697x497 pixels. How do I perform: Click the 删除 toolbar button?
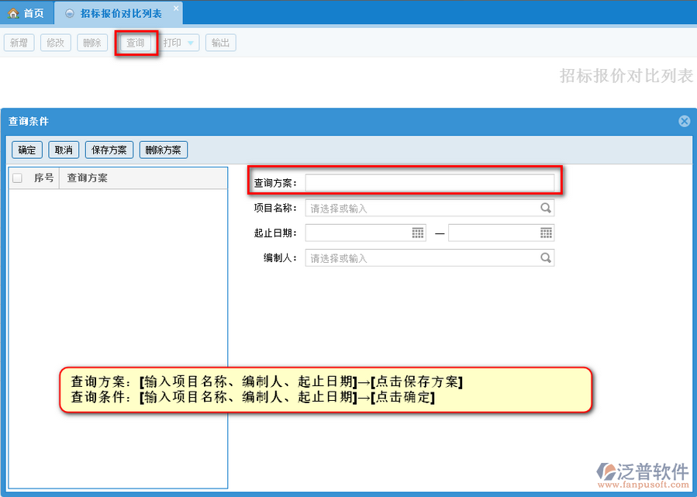tap(92, 43)
